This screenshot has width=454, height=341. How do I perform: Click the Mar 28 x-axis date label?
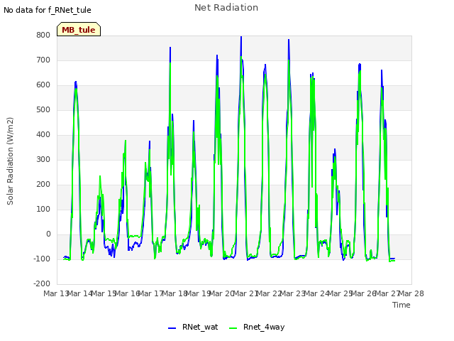tap(411, 293)
